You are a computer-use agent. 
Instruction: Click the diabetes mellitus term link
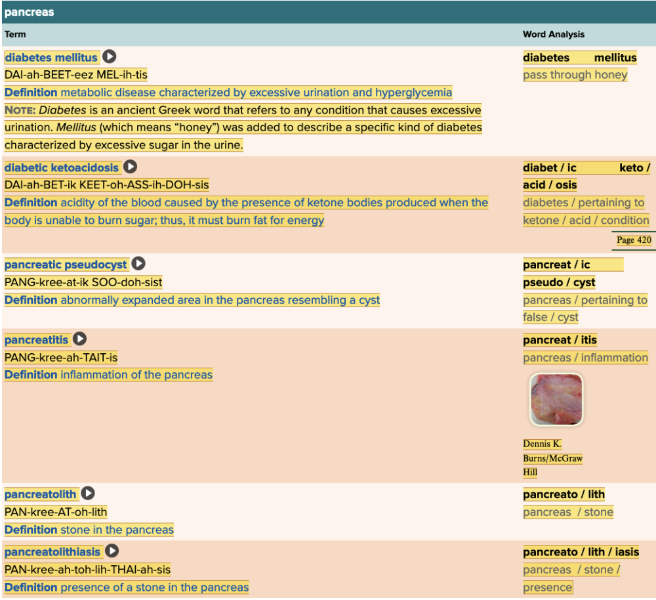point(51,58)
